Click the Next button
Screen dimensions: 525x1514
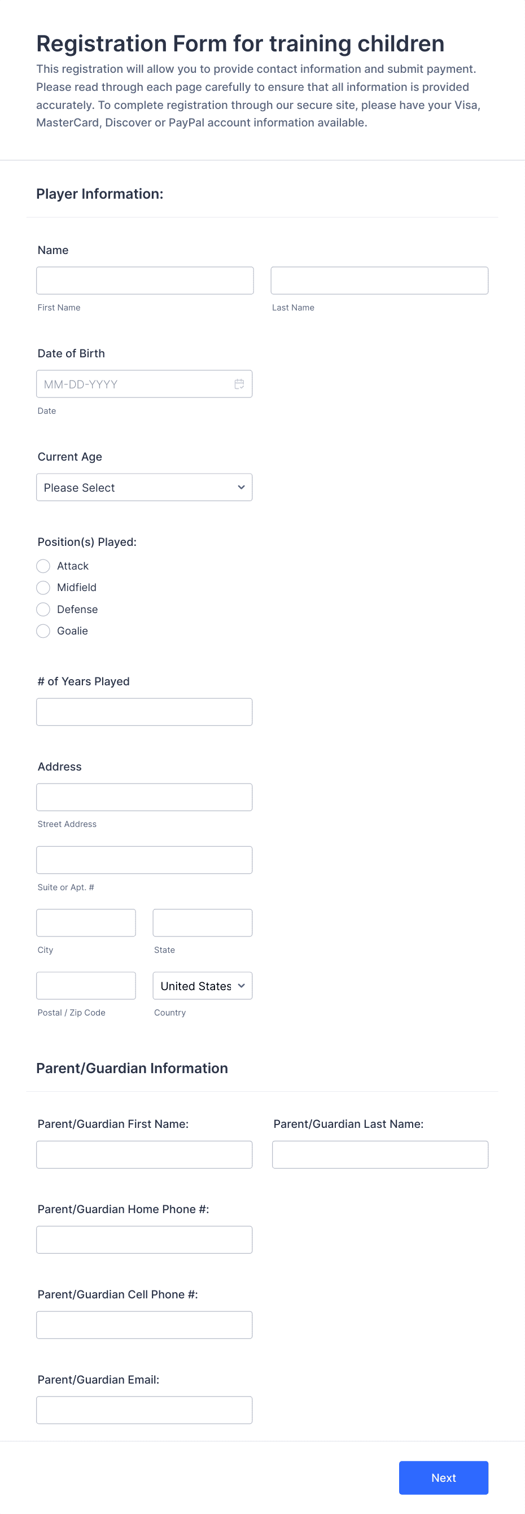point(443,1477)
